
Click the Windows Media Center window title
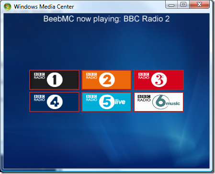[x=44, y=7]
